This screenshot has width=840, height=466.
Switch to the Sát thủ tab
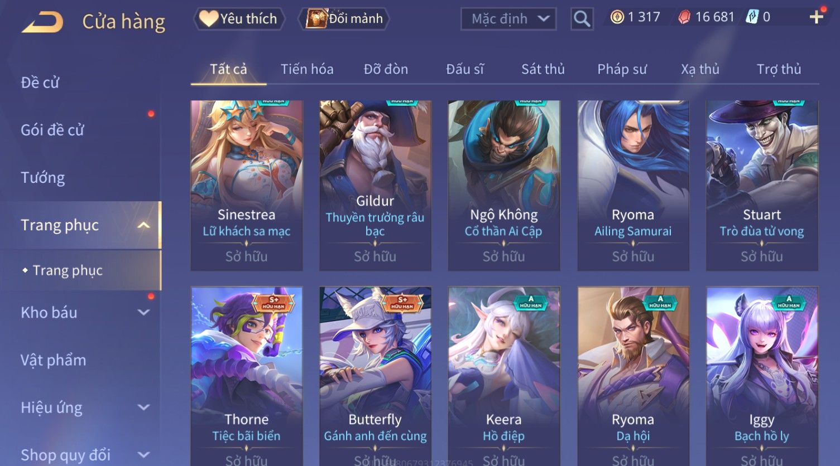[543, 69]
